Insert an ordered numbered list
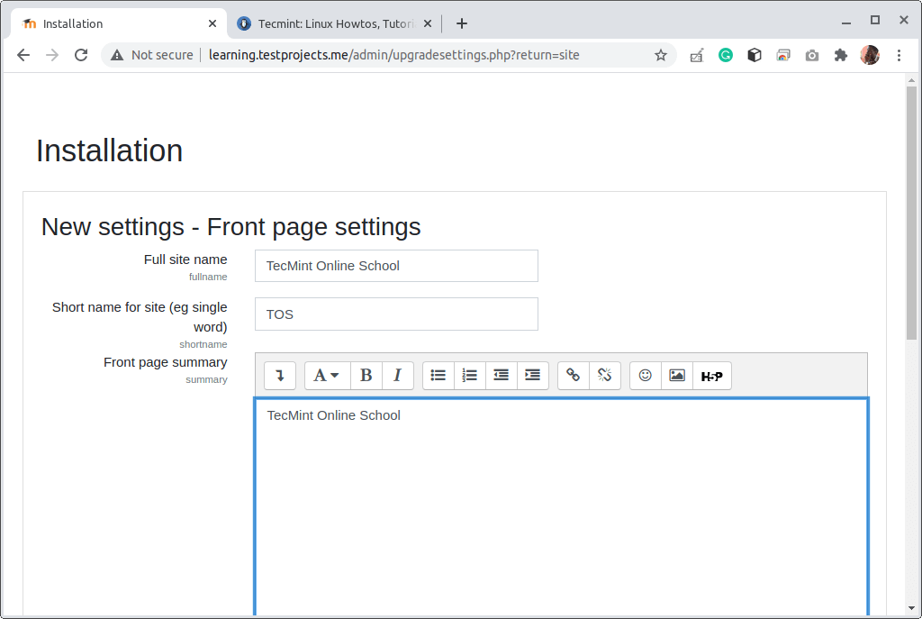Screen dimensions: 922x619 point(470,376)
